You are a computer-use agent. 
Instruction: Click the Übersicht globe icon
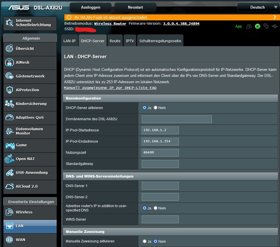point(9,48)
